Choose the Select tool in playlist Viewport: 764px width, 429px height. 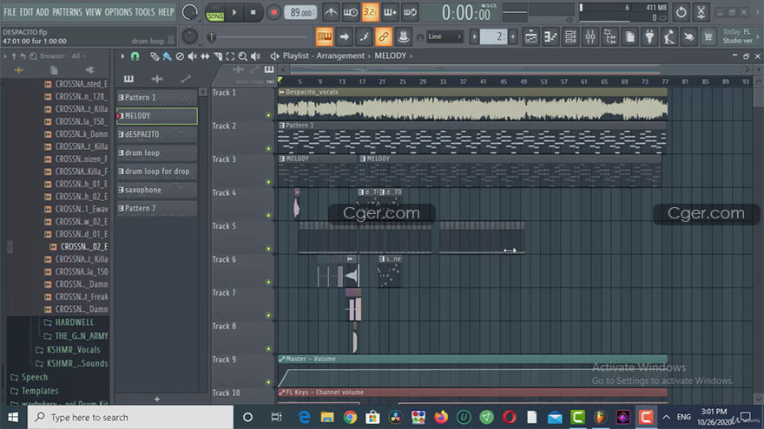pos(230,56)
